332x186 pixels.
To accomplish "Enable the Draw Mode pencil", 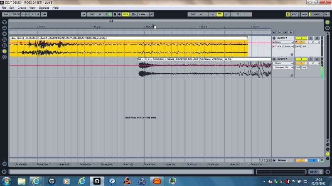I will tap(152, 14).
